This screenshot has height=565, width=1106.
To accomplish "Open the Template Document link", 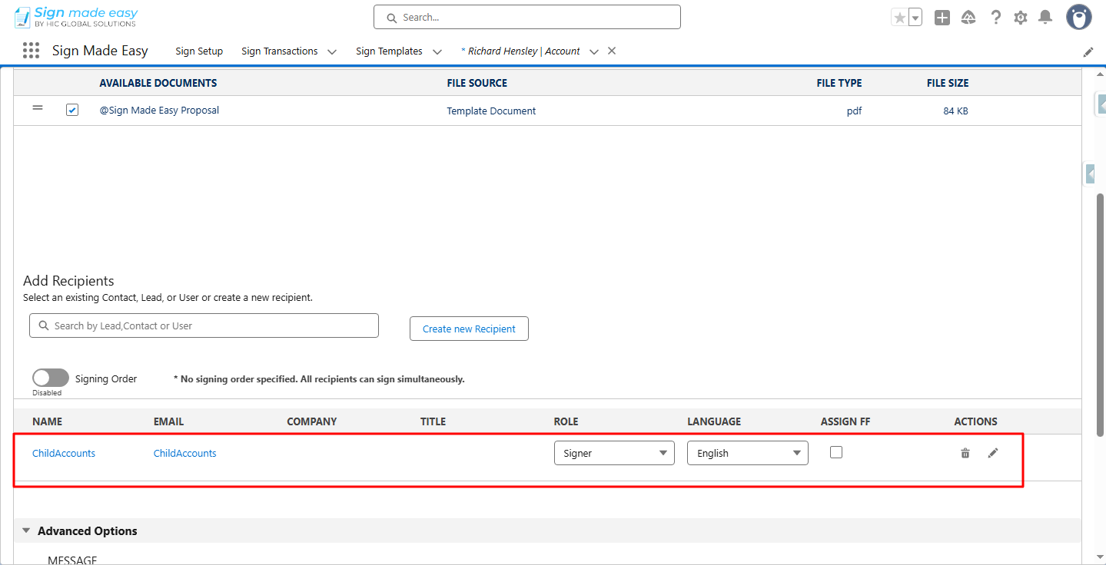I will (491, 110).
